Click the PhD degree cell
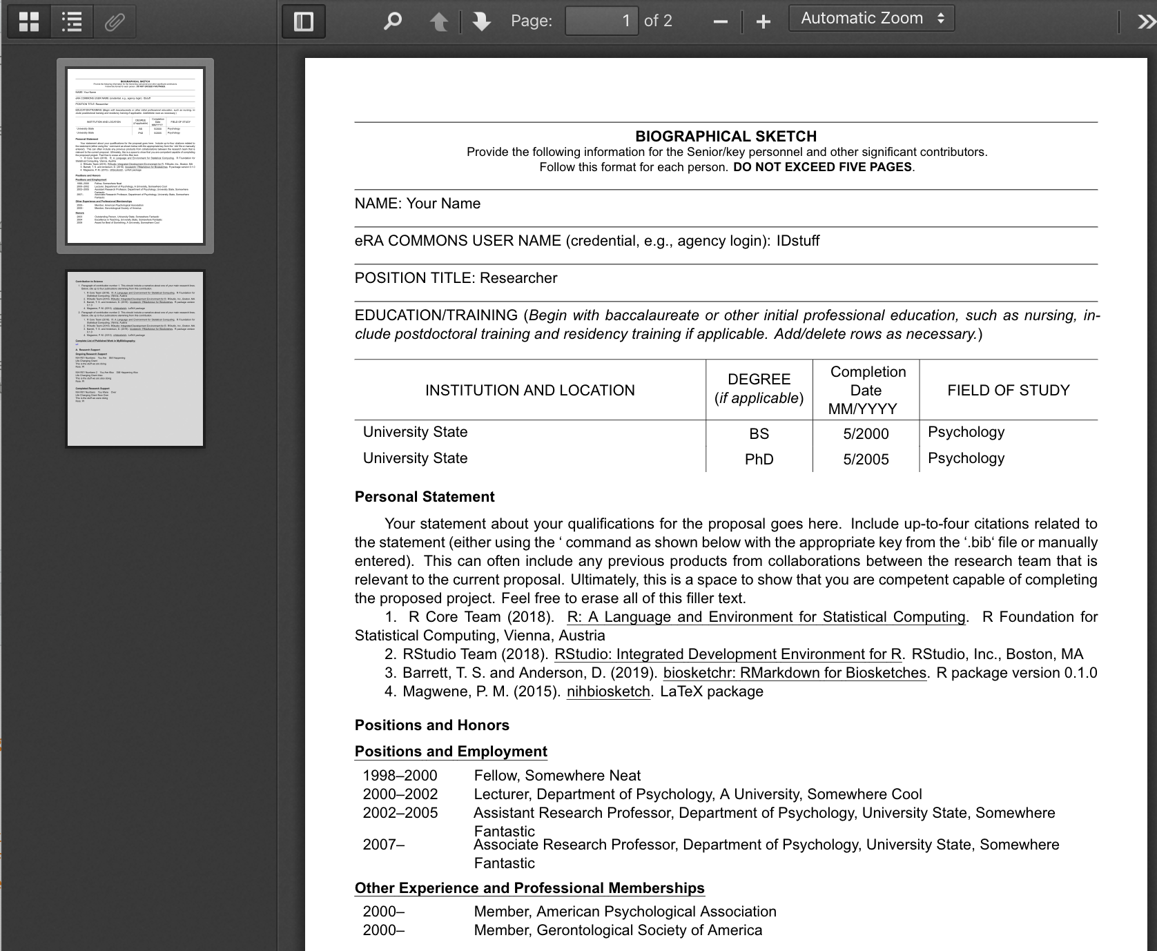 [759, 460]
